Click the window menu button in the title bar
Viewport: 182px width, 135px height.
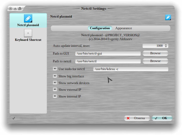point(11,9)
